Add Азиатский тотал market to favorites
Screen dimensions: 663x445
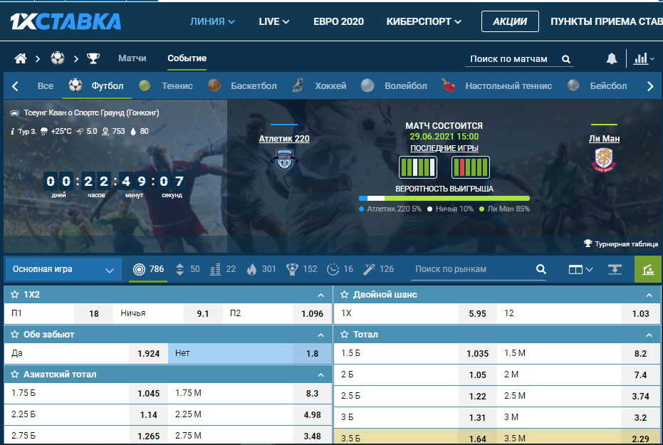(15, 374)
